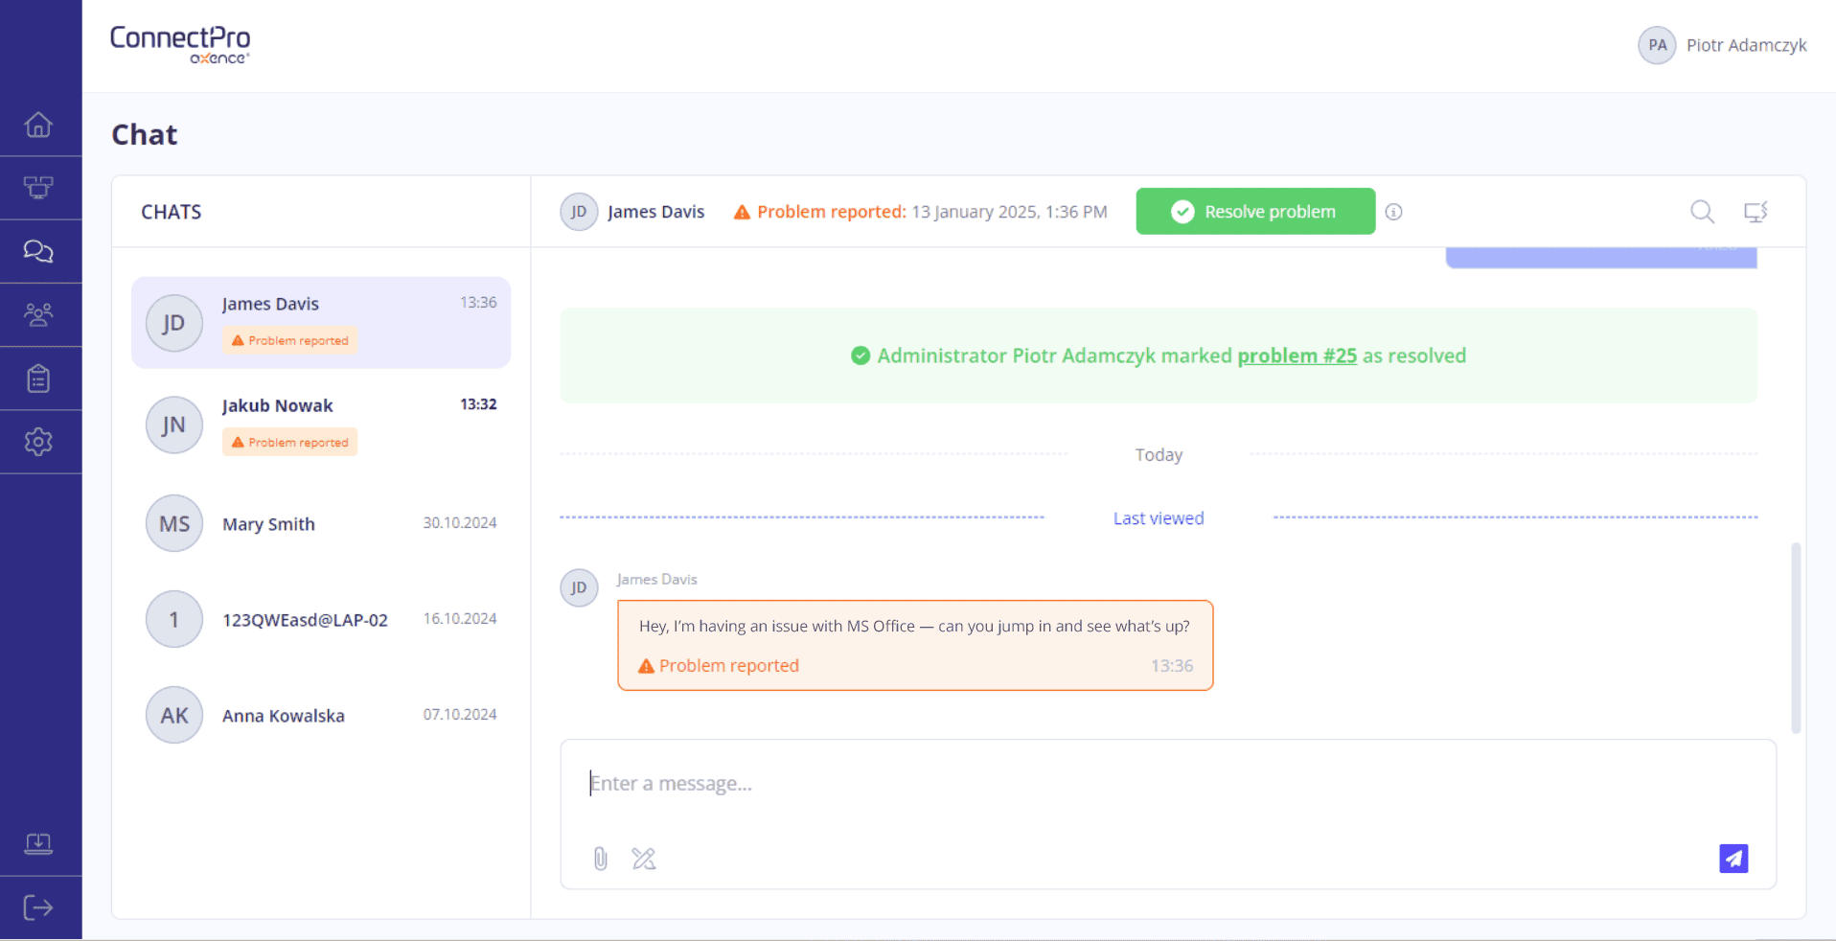Open the Chat icon in sidebar
Screen dimensions: 1836x941
tap(38, 251)
